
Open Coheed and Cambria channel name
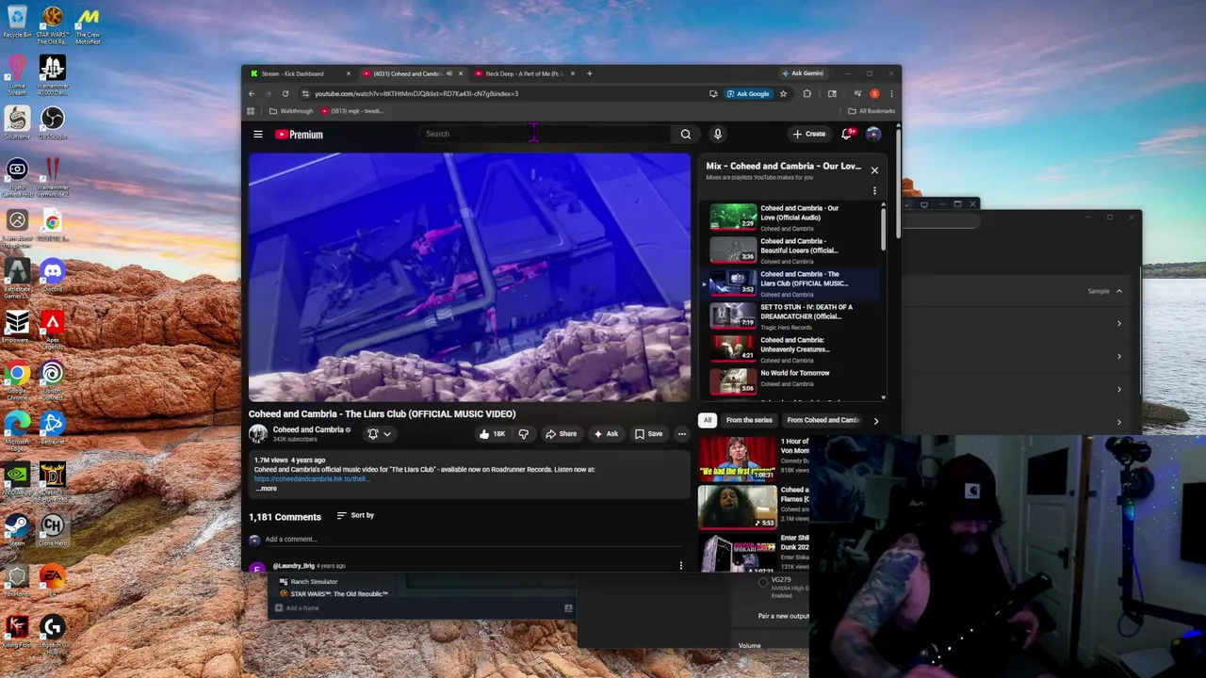pyautogui.click(x=308, y=429)
